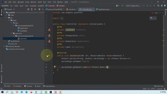Screen dimensions: 167x94
Task: Switch to pom.xml editor tab
Action: [55, 9]
